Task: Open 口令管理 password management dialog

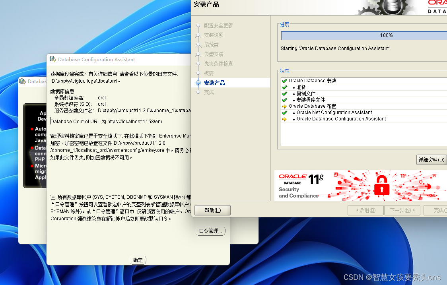Action: coord(210,231)
